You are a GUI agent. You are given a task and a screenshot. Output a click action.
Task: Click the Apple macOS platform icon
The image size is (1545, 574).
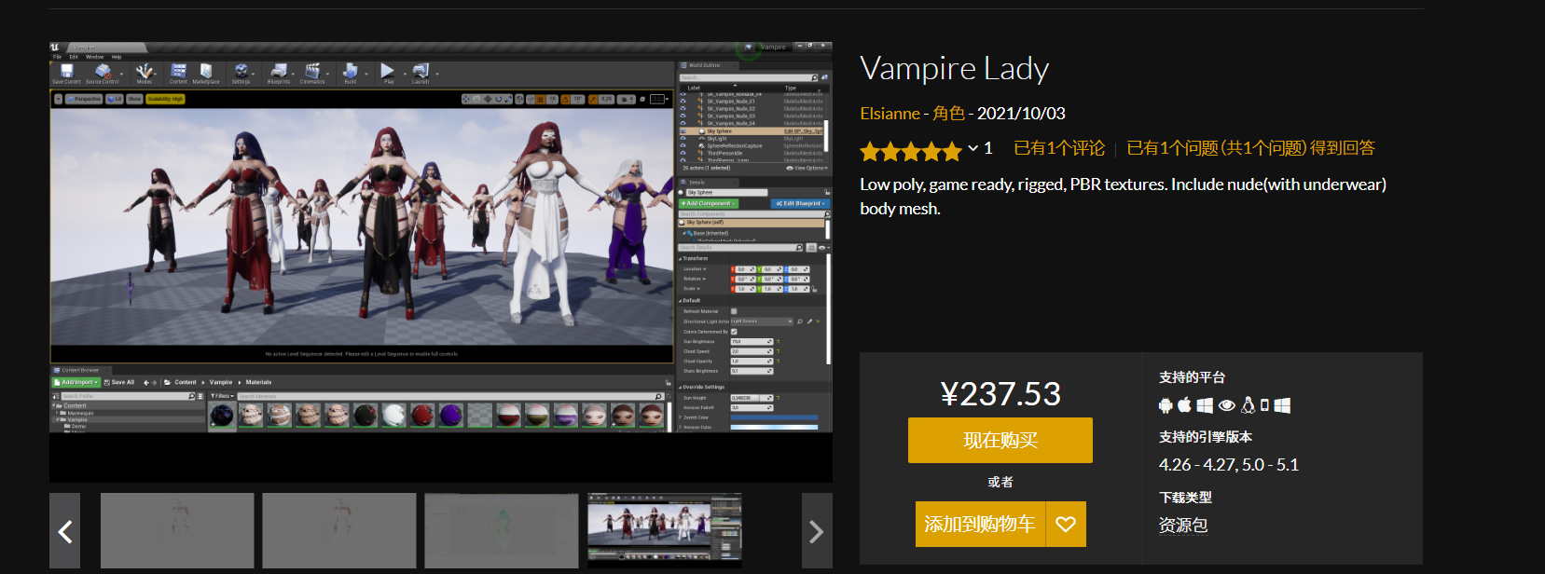click(1184, 405)
